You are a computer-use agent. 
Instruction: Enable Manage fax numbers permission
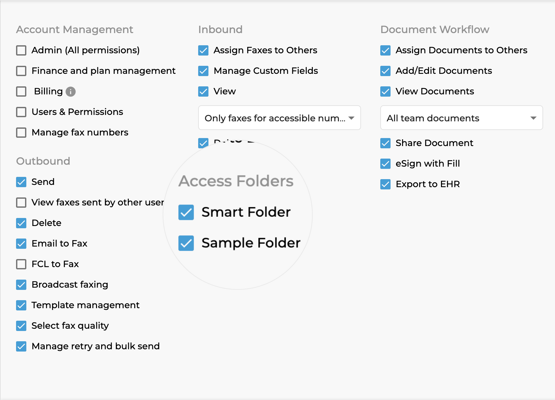click(21, 133)
